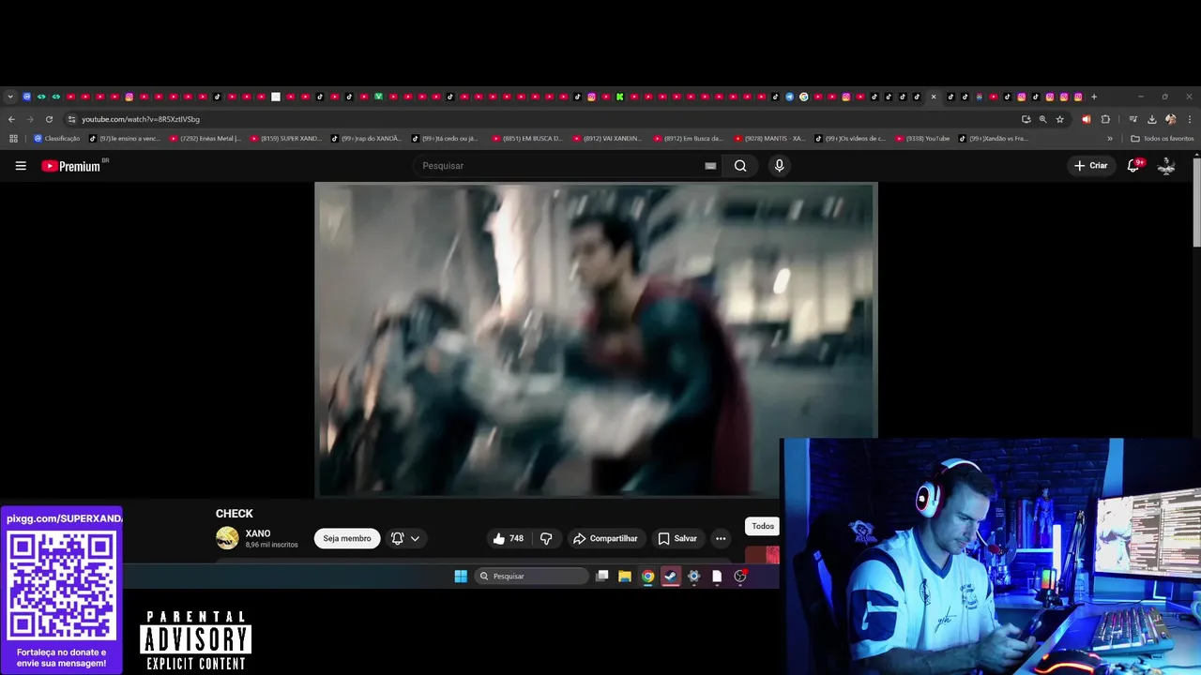
Task: Click the video player showing Superman
Action: point(596,339)
